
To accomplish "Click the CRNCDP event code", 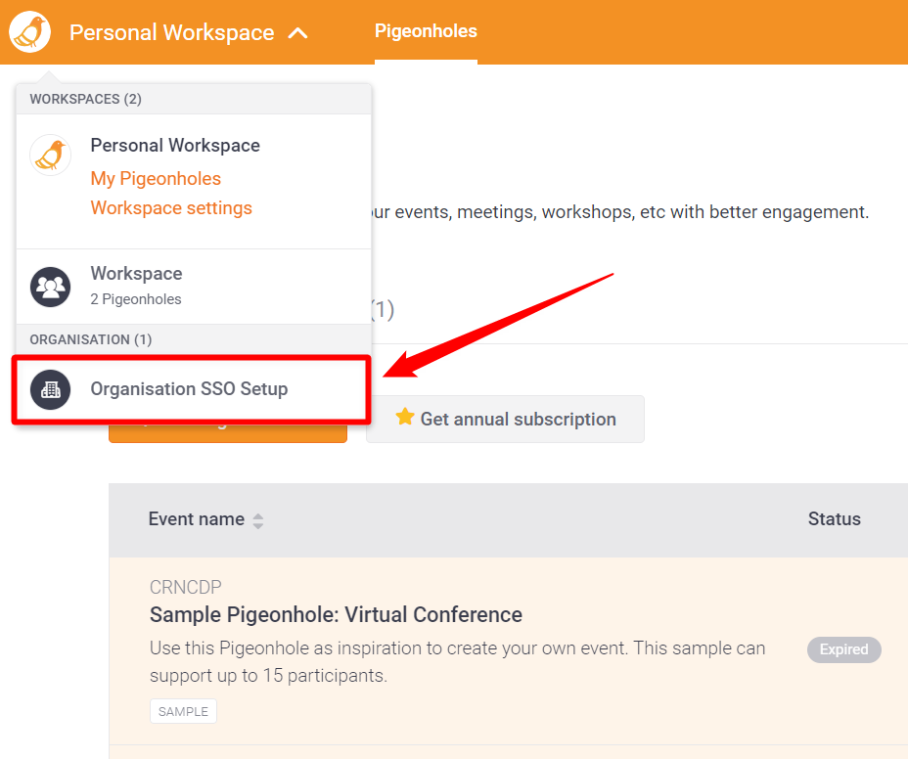I will tap(185, 587).
